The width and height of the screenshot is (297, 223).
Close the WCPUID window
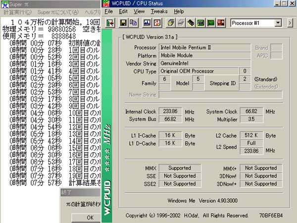tap(292, 3)
